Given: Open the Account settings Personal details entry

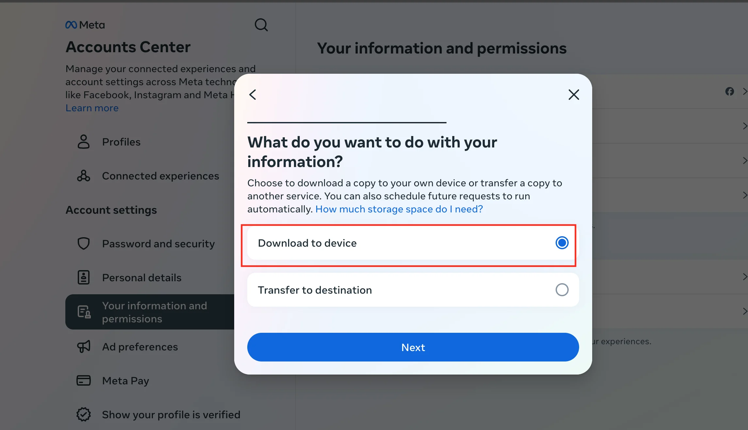Looking at the screenshot, I should (142, 277).
